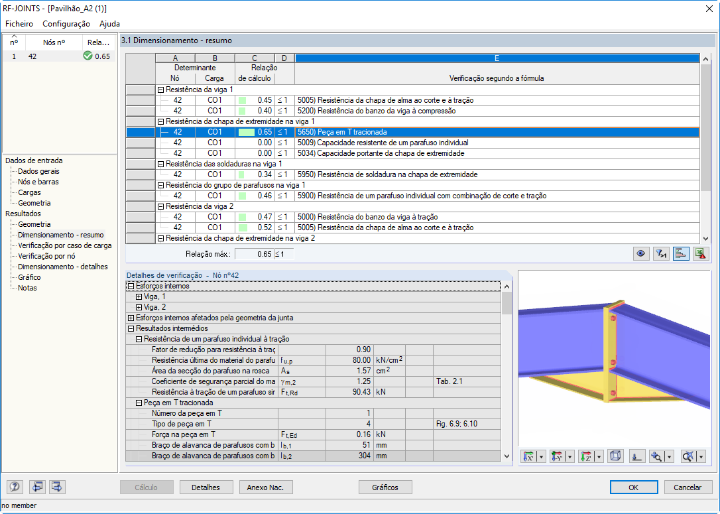Show isometric 3D view
The image size is (720, 514).
pyautogui.click(x=615, y=456)
